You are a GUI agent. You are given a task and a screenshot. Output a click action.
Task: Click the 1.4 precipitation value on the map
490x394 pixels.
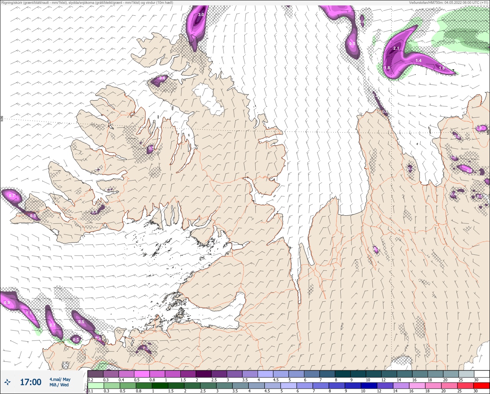(x=418, y=61)
